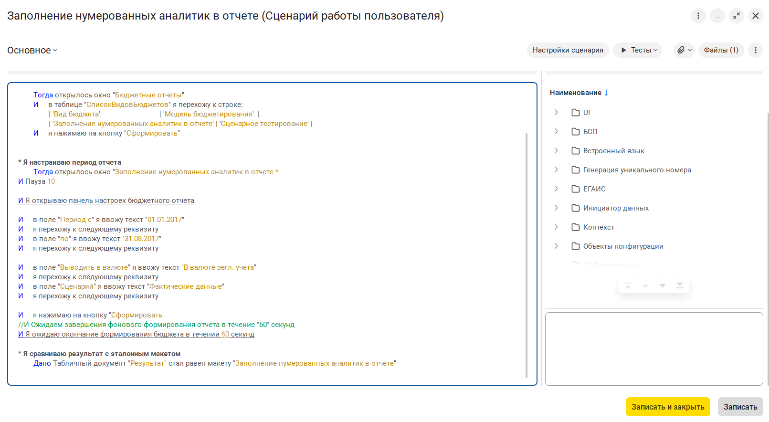The image size is (769, 422).
Task: Expand the Основное section menu
Action: pyautogui.click(x=32, y=50)
